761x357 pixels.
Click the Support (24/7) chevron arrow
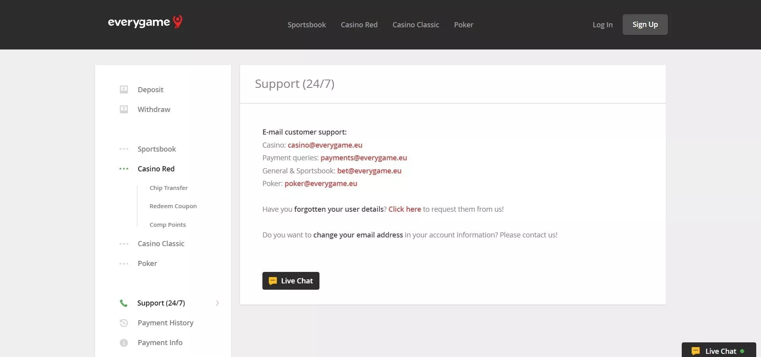[x=217, y=303]
